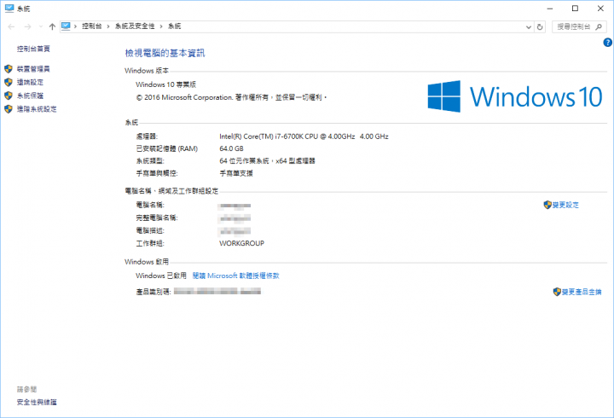The height and width of the screenshot is (418, 614).
Task: Select 控制台 breadcrumb in address bar
Action: 91,26
